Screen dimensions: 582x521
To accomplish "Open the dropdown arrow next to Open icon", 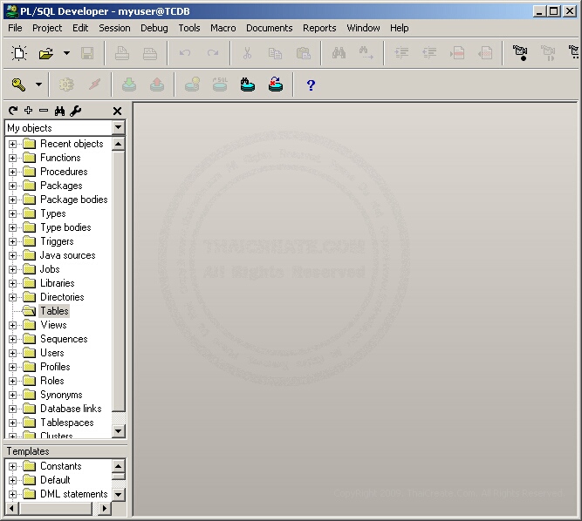I will 66,53.
